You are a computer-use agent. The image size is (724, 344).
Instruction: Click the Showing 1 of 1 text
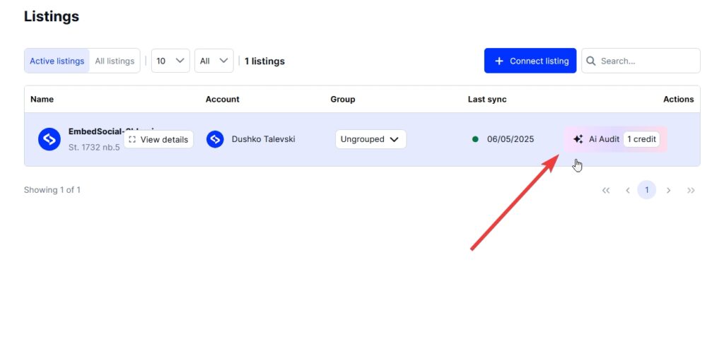[52, 190]
